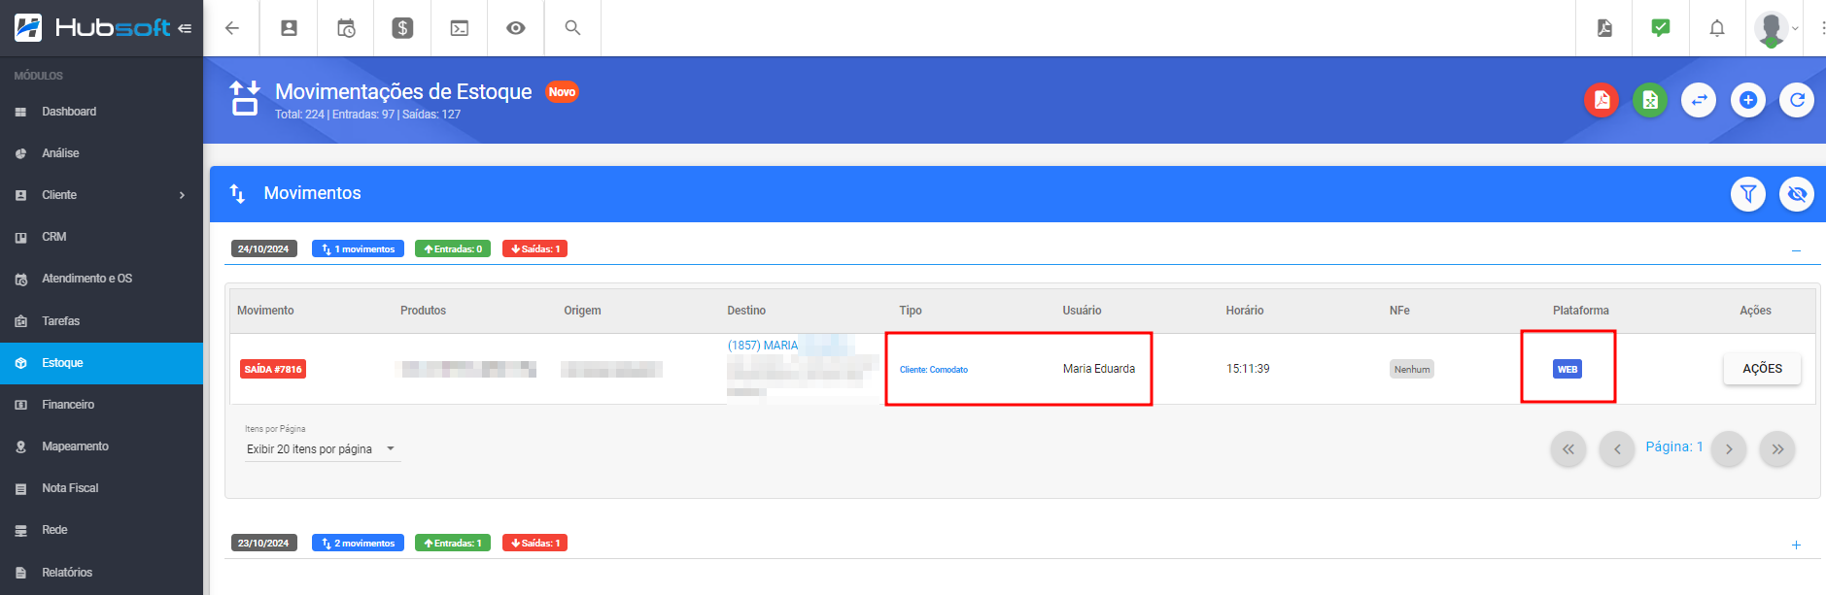Click Entradas: 1 green badge

tap(453, 544)
